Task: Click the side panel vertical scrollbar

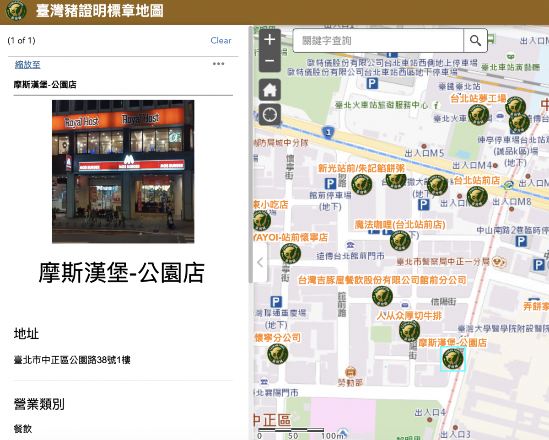Action: click(250, 156)
